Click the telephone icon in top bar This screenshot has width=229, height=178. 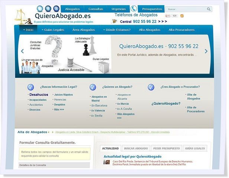click(133, 9)
